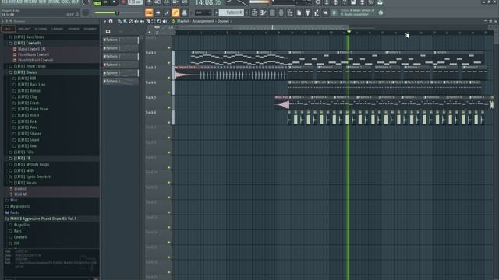Screen dimensions: 499x280
Task: Open the plugin picker funnel icon
Action: (x=308, y=12)
